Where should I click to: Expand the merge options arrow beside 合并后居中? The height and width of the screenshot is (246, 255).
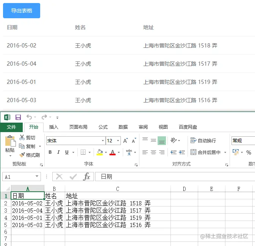coord(225,152)
